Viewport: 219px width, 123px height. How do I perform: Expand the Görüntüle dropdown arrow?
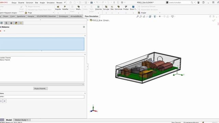[x=118, y=13]
